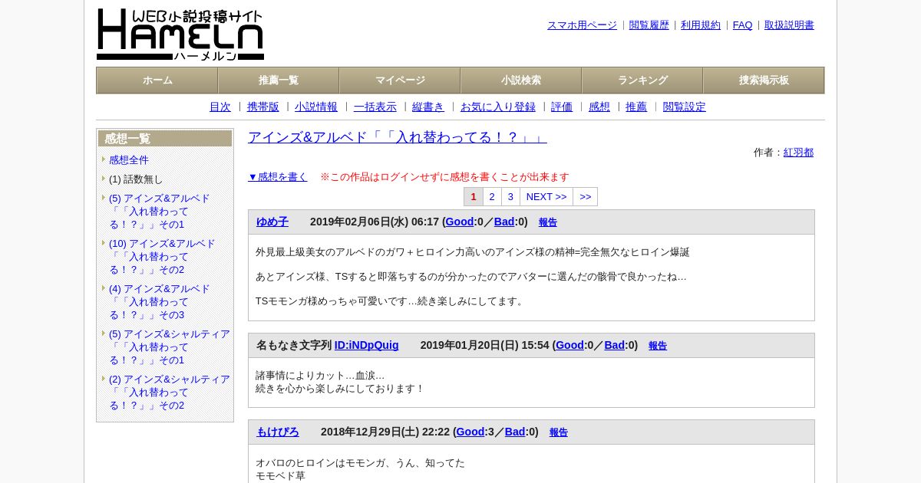Click the NEXT >> pagination button
This screenshot has width=921, height=483.
coord(546,197)
